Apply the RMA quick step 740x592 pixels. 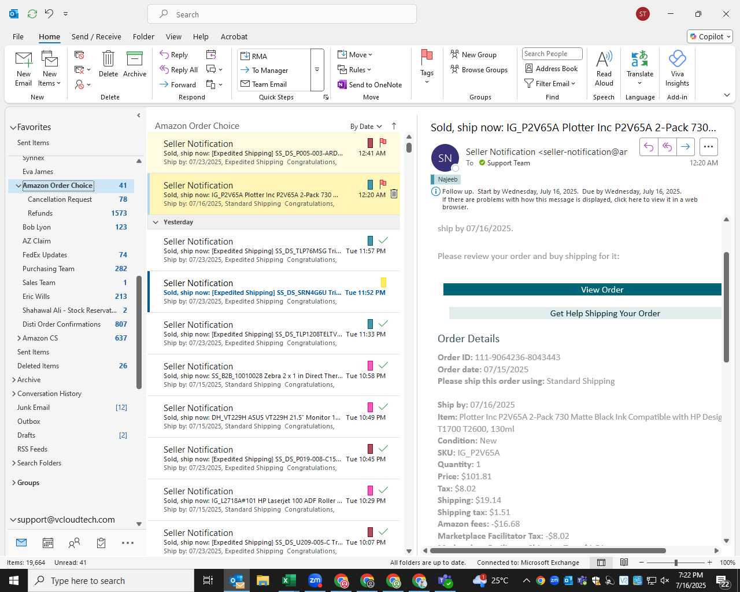point(274,56)
